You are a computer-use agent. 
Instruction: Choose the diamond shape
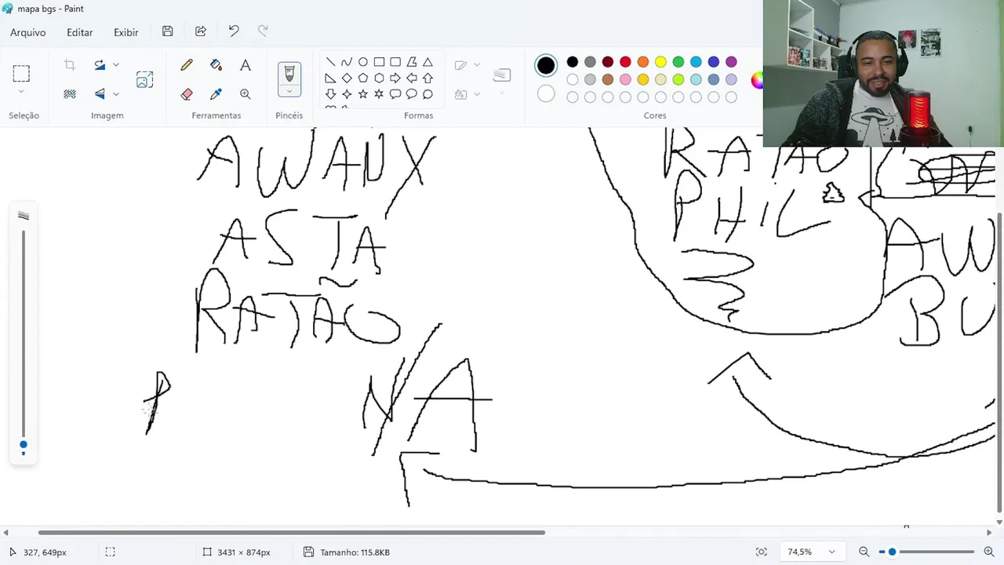tap(347, 78)
